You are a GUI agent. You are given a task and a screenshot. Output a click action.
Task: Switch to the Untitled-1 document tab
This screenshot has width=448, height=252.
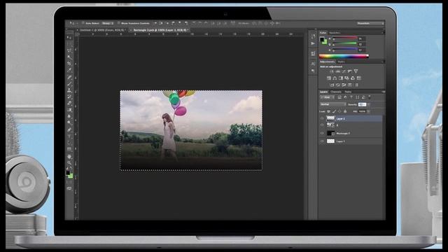(102, 29)
